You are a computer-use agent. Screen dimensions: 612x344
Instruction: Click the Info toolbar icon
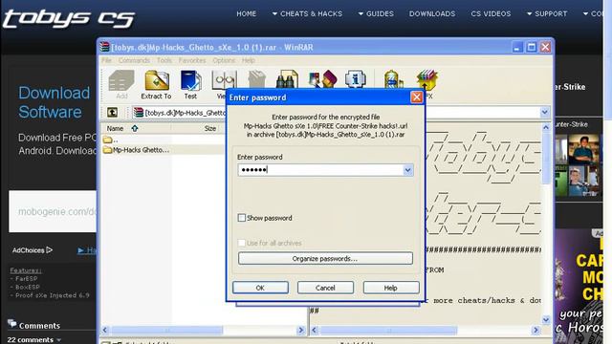[x=355, y=79]
